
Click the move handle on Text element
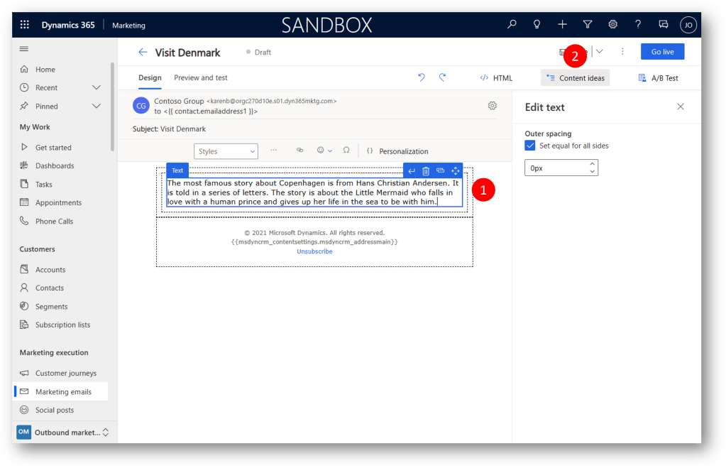pos(456,170)
